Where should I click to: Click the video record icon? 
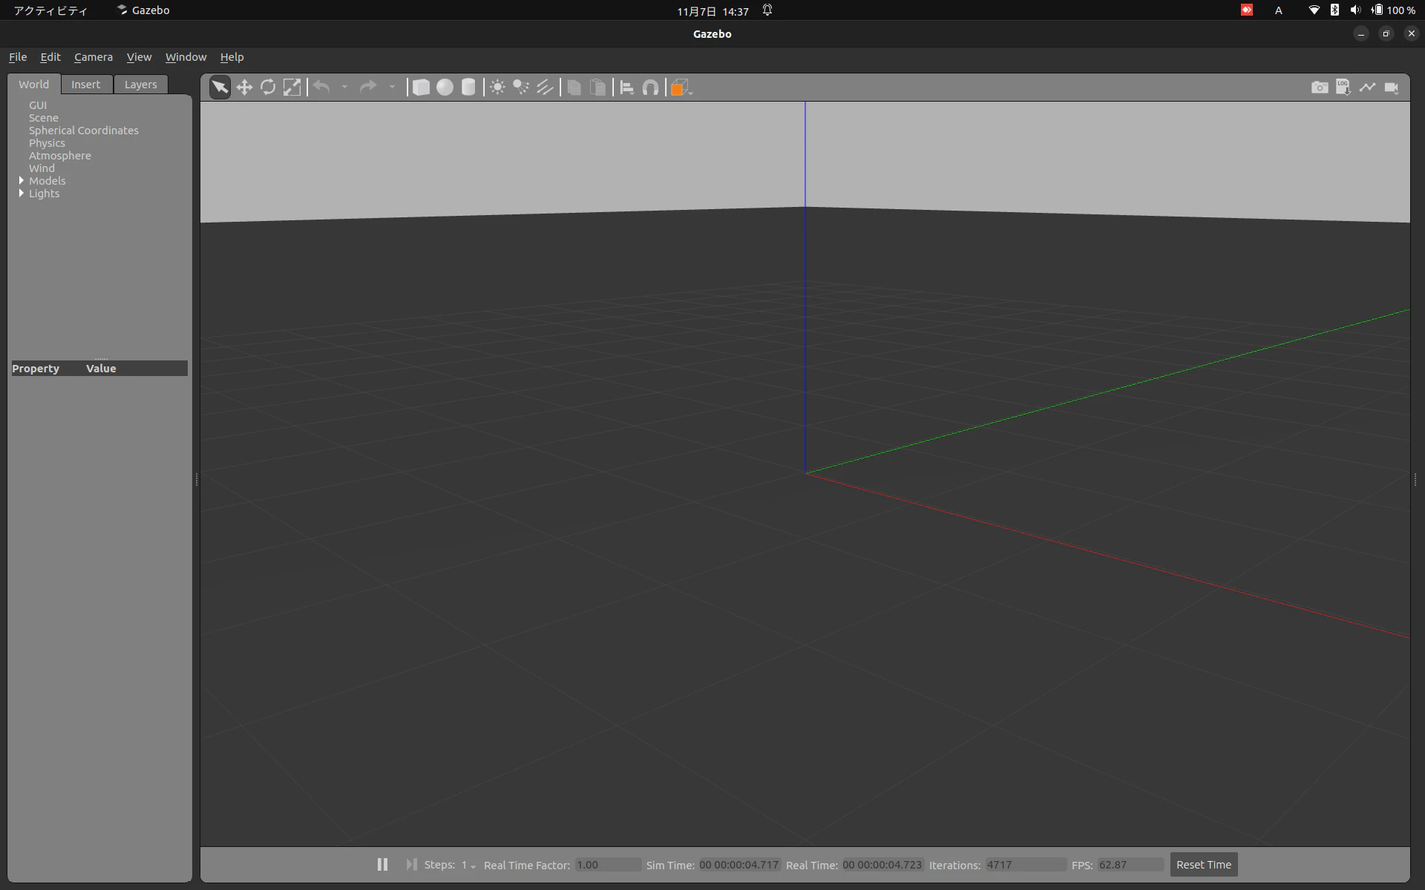(1392, 88)
